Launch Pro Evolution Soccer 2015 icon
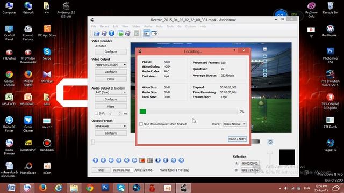 (x=330, y=78)
